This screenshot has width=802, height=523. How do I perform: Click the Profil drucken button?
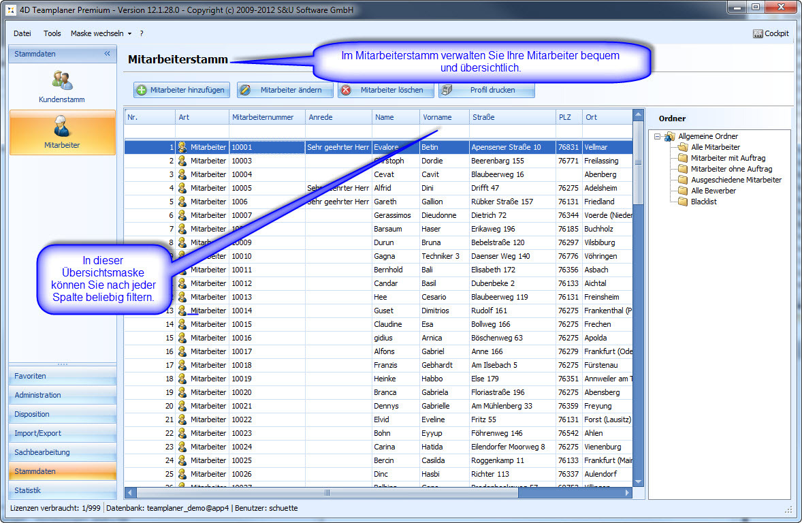pos(486,90)
